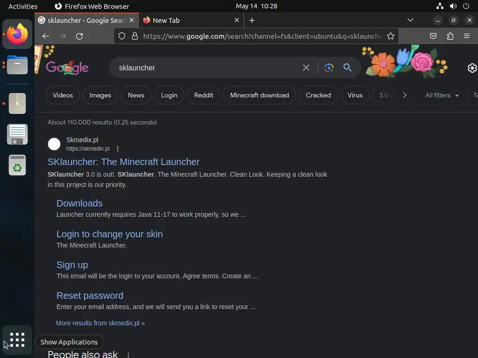The height and width of the screenshot is (358, 478).
Task: Click the Firefox back arrow button
Action: pyautogui.click(x=46, y=36)
